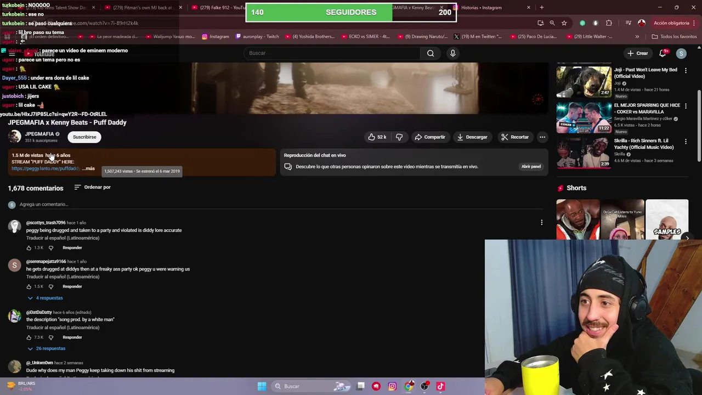Image resolution: width=702 pixels, height=395 pixels.
Task: Expand the hidden bookmarks with the double-chevron
Action: (x=637, y=37)
